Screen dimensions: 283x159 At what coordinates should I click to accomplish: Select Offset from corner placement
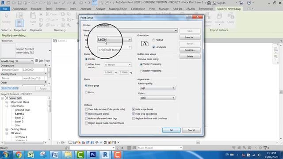click(x=86, y=64)
